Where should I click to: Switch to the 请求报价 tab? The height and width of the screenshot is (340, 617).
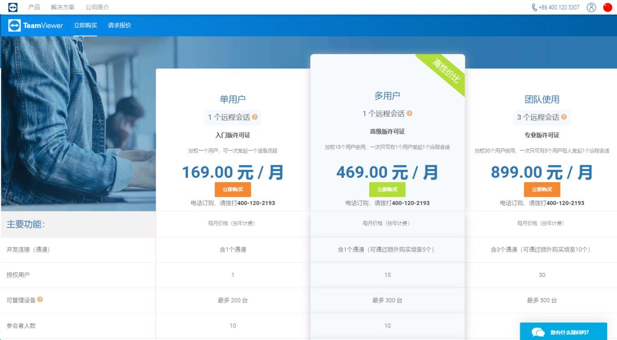coord(118,25)
